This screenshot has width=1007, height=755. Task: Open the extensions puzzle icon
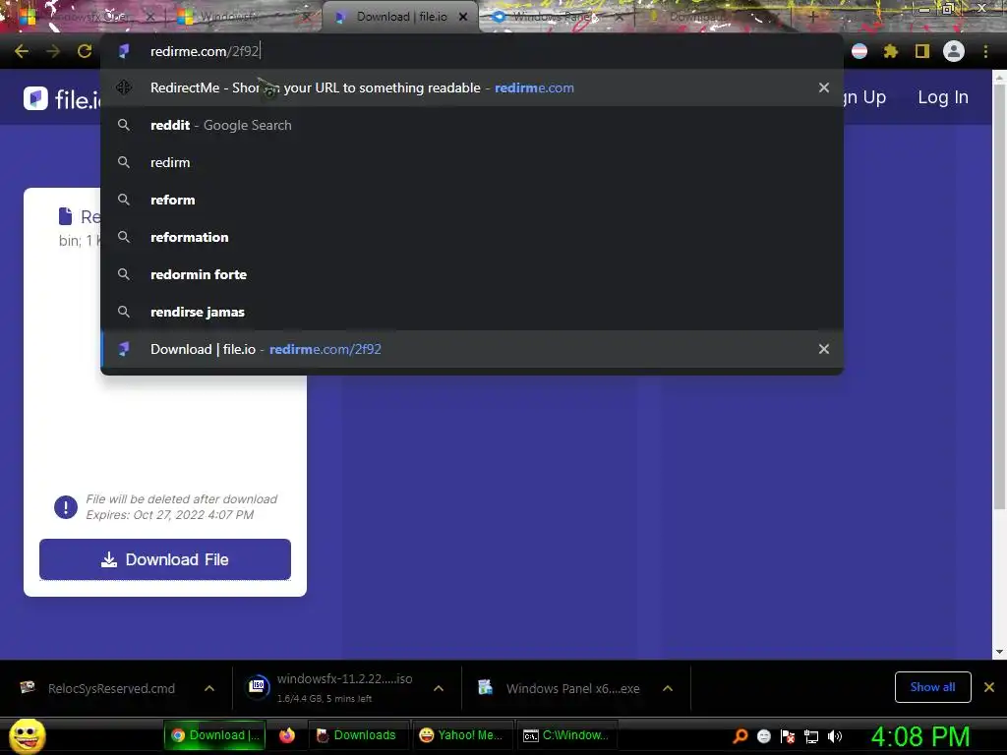[890, 51]
